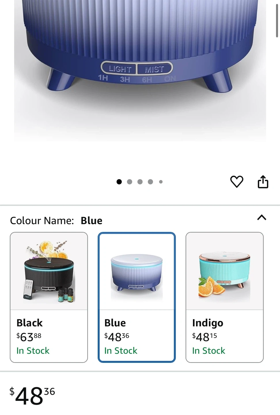
Task: Tap the Indigo diffuser thumbnail picture
Action: pos(224,271)
